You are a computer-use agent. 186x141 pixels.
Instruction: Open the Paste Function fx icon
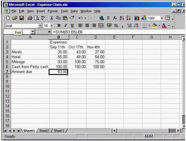coord(115,18)
